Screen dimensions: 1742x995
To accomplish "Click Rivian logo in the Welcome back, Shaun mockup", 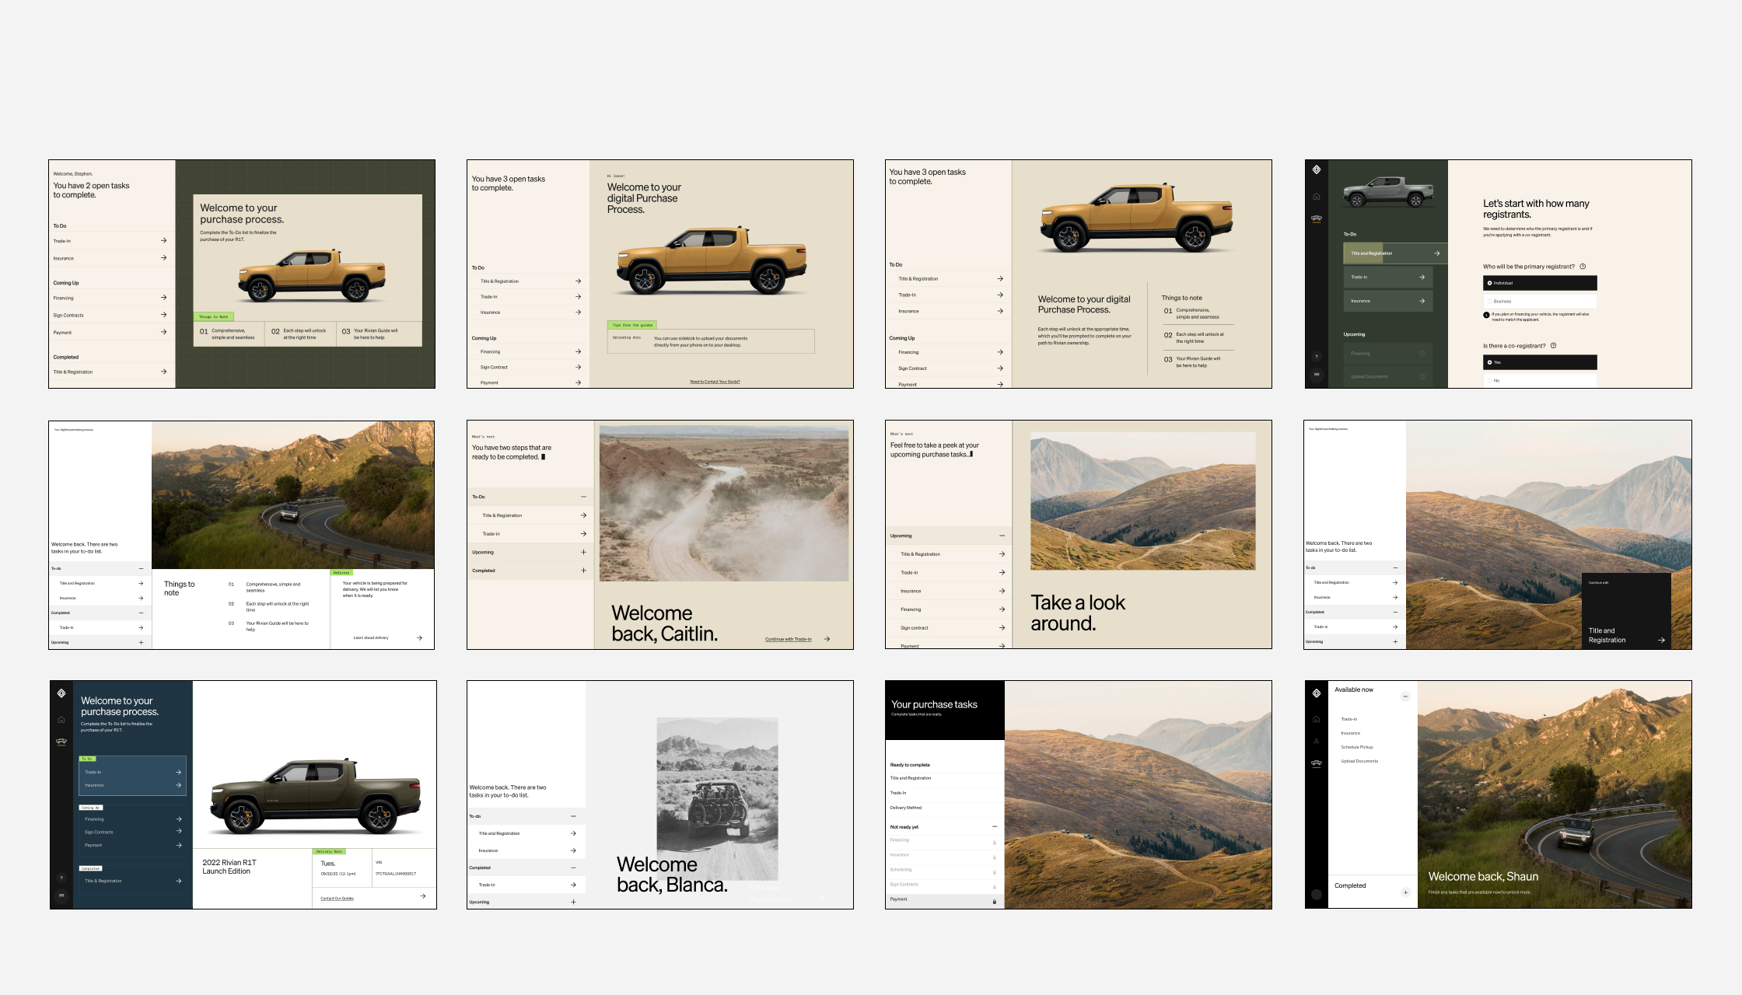I will 1317,693.
